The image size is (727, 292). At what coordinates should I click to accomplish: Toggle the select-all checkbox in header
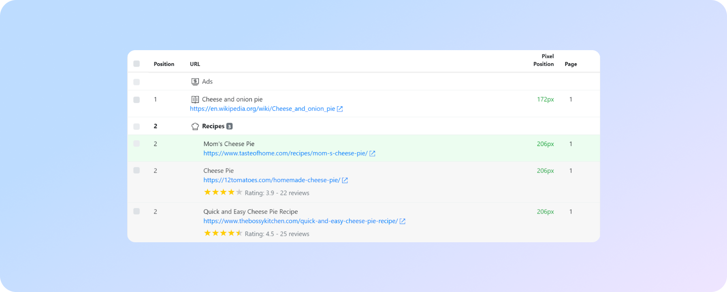pyautogui.click(x=136, y=64)
